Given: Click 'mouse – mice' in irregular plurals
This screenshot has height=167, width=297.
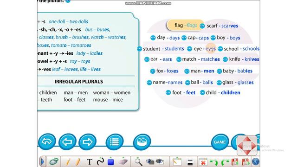Looking at the screenshot, I should [108, 100].
